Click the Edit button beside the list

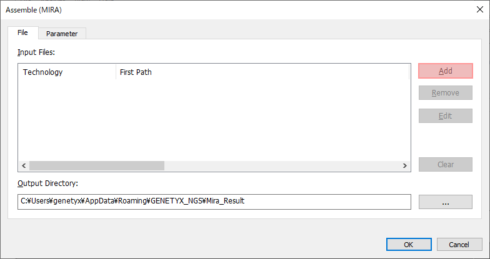[x=445, y=116]
